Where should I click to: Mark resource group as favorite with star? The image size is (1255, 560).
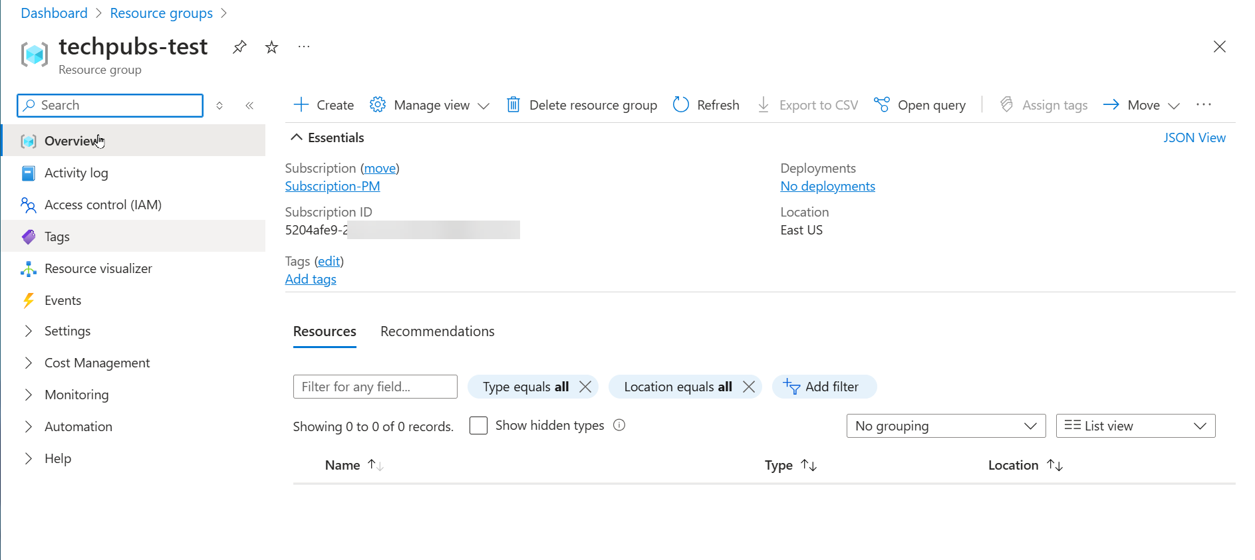(x=271, y=47)
